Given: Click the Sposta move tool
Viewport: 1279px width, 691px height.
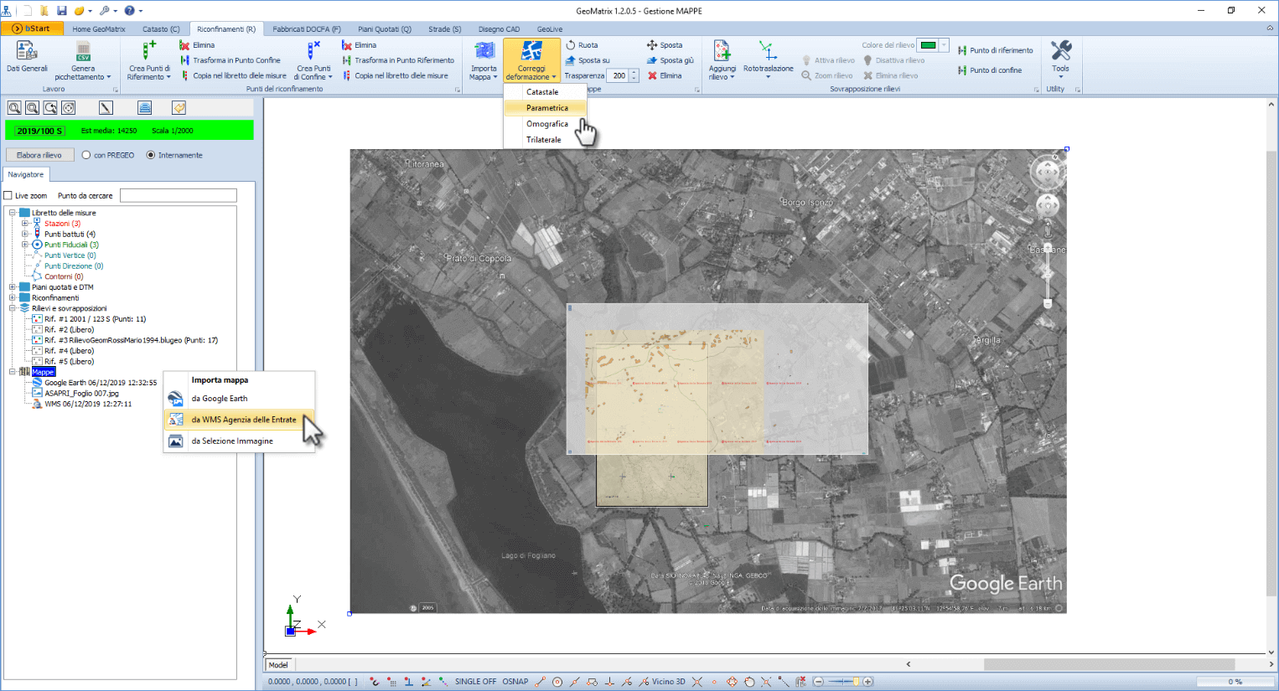Looking at the screenshot, I should pyautogui.click(x=665, y=45).
